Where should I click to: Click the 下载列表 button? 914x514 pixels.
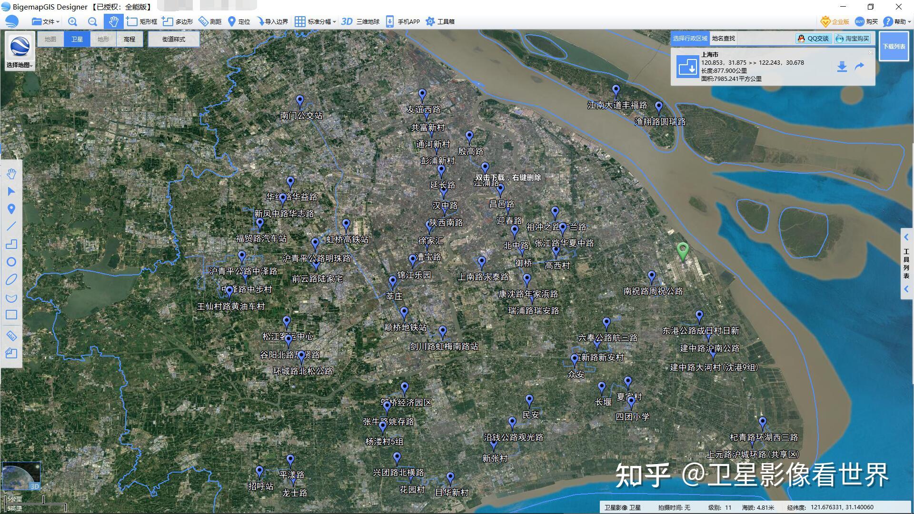tap(894, 46)
